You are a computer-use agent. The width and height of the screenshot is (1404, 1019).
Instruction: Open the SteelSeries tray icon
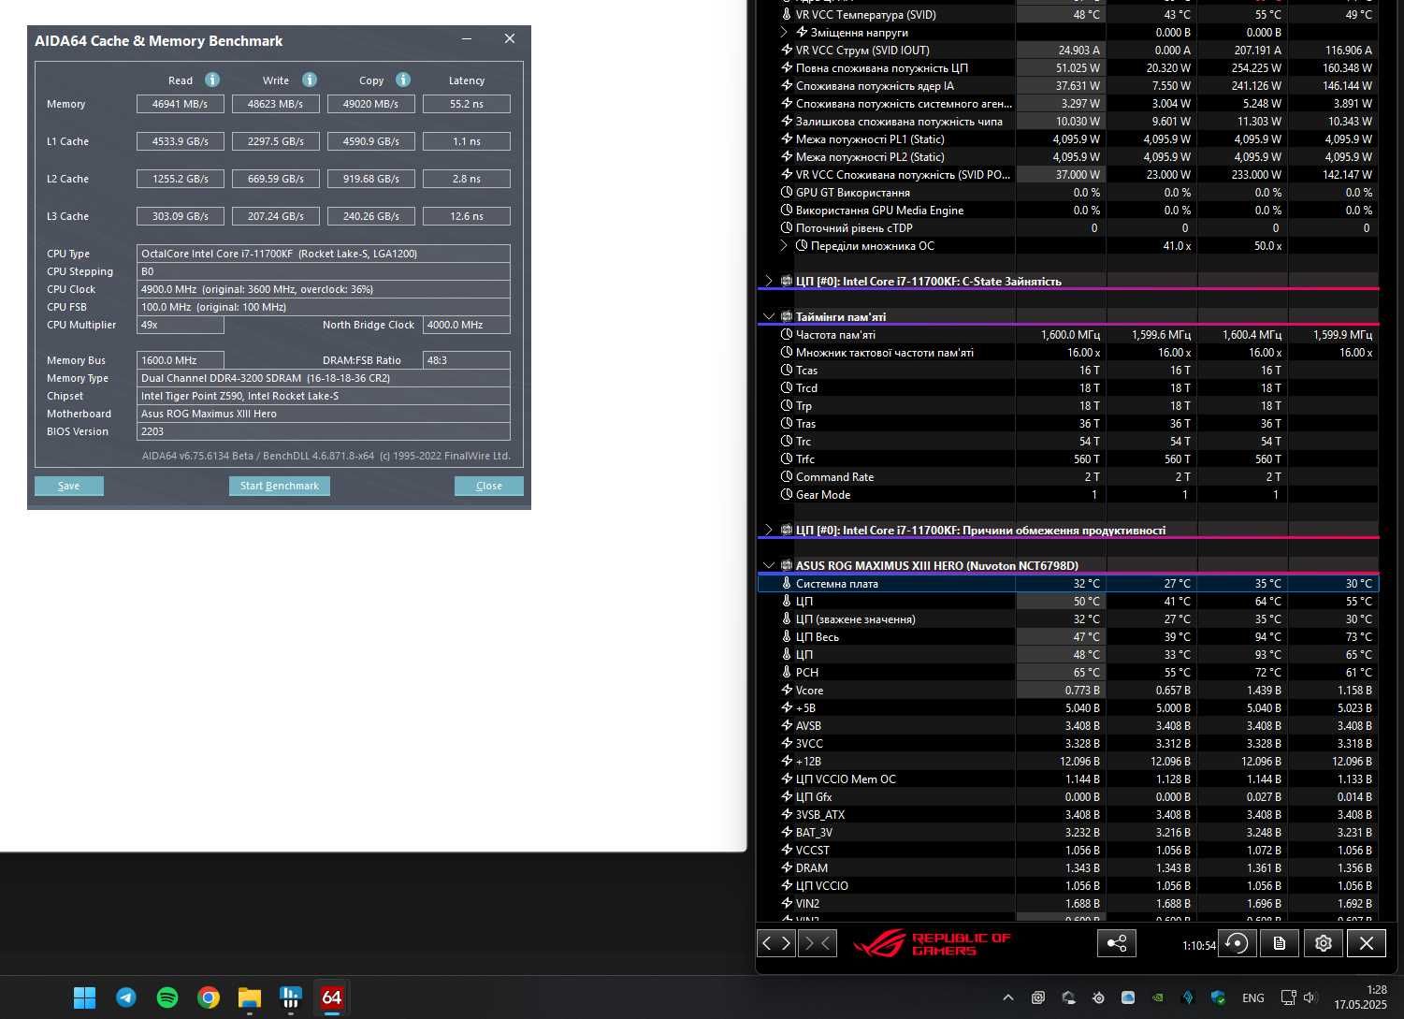pos(1098,997)
